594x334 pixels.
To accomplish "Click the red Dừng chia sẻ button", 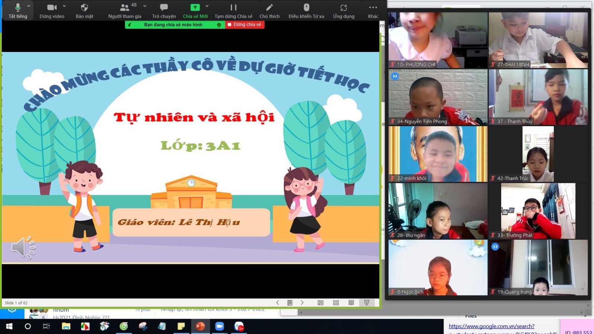I will (x=245, y=24).
